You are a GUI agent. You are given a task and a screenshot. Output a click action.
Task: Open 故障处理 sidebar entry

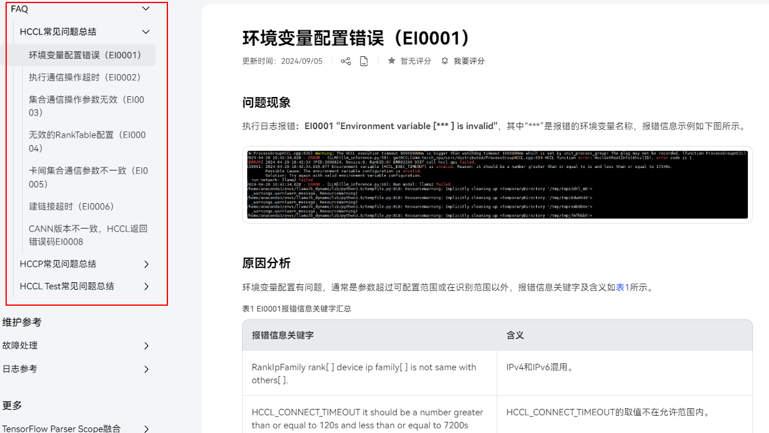(20, 345)
